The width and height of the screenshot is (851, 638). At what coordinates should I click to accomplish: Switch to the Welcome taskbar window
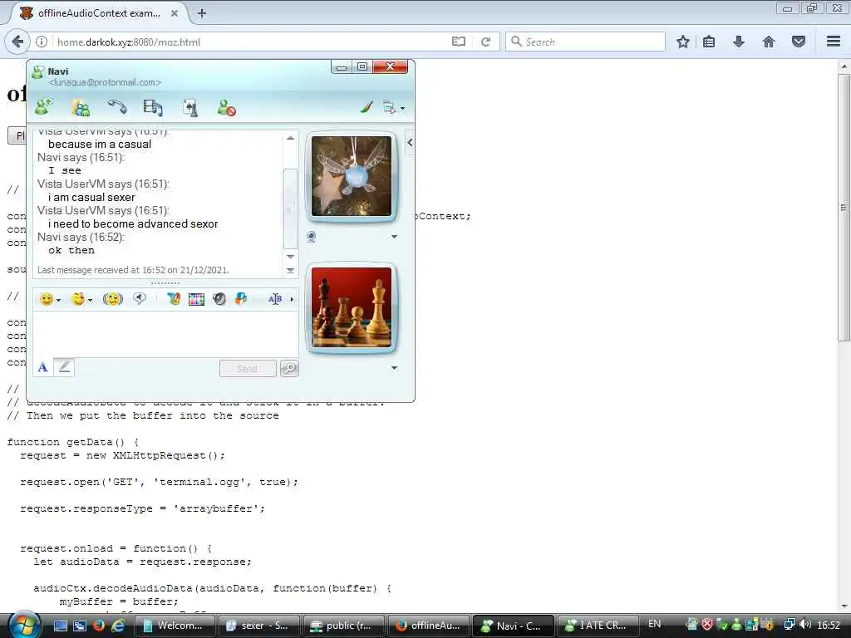click(x=175, y=626)
